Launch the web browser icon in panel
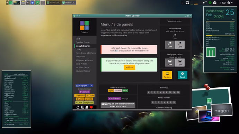The height and width of the screenshot is (134, 239). pos(32,2)
